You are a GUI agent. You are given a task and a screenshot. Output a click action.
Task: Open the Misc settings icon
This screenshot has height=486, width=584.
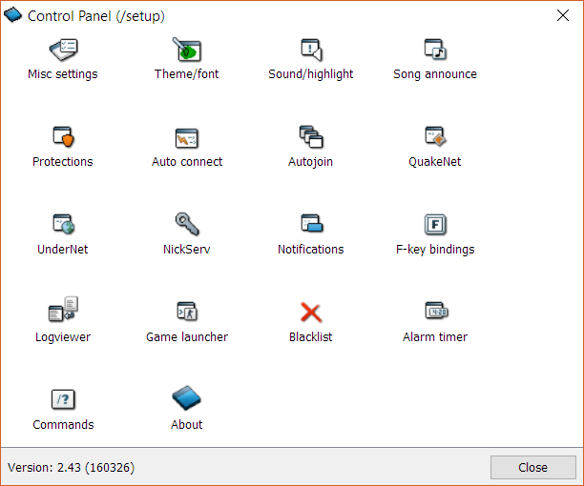point(63,50)
